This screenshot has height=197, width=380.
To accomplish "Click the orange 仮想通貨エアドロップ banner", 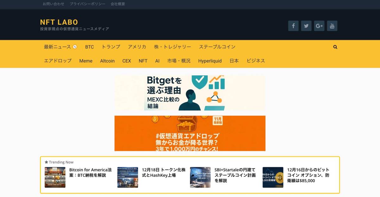I will pyautogui.click(x=190, y=133).
